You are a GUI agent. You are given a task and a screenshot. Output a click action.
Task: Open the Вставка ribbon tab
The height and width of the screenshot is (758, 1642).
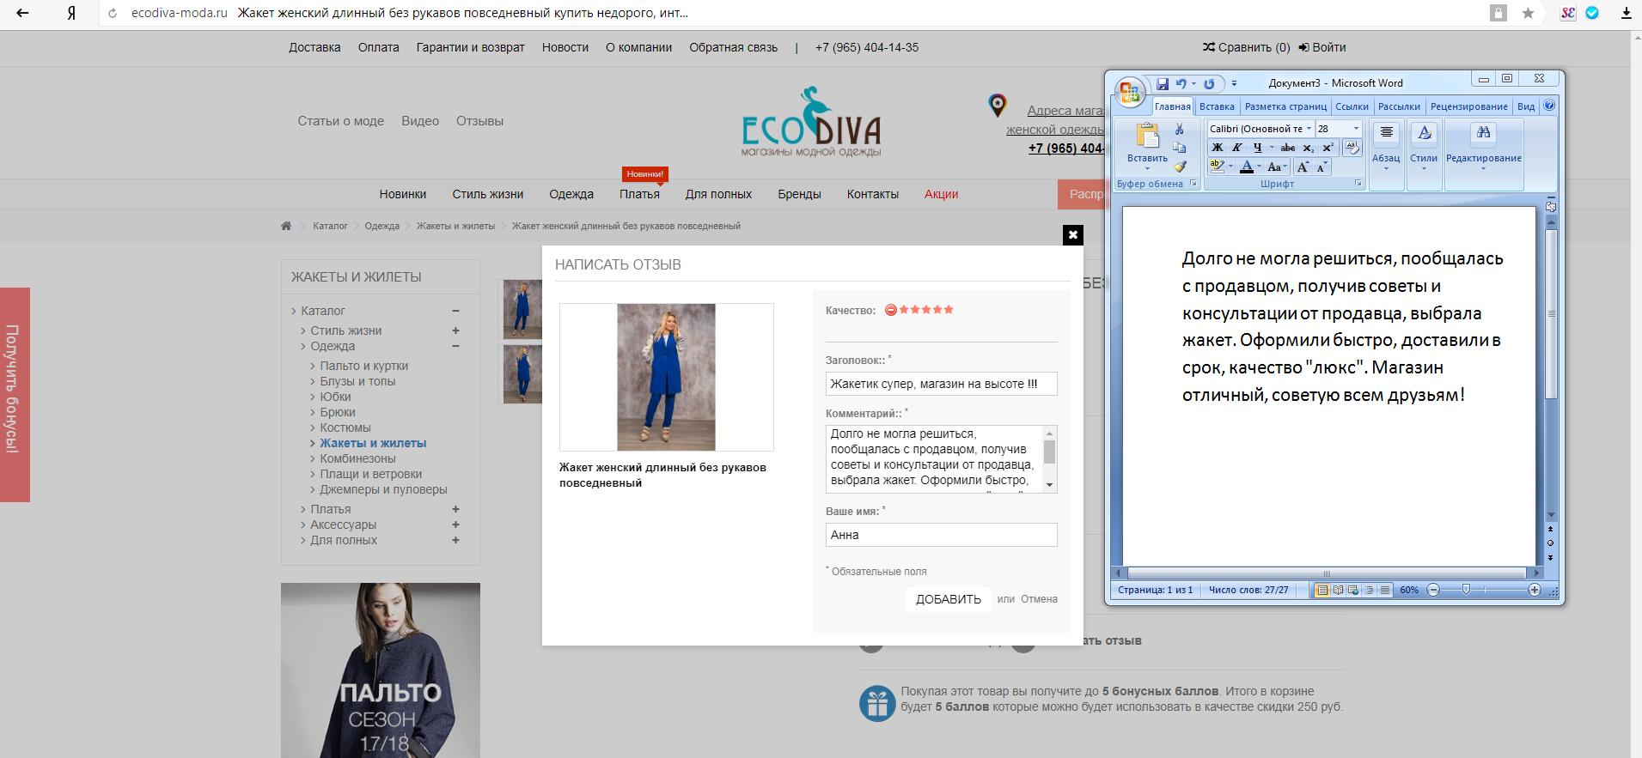point(1217,106)
